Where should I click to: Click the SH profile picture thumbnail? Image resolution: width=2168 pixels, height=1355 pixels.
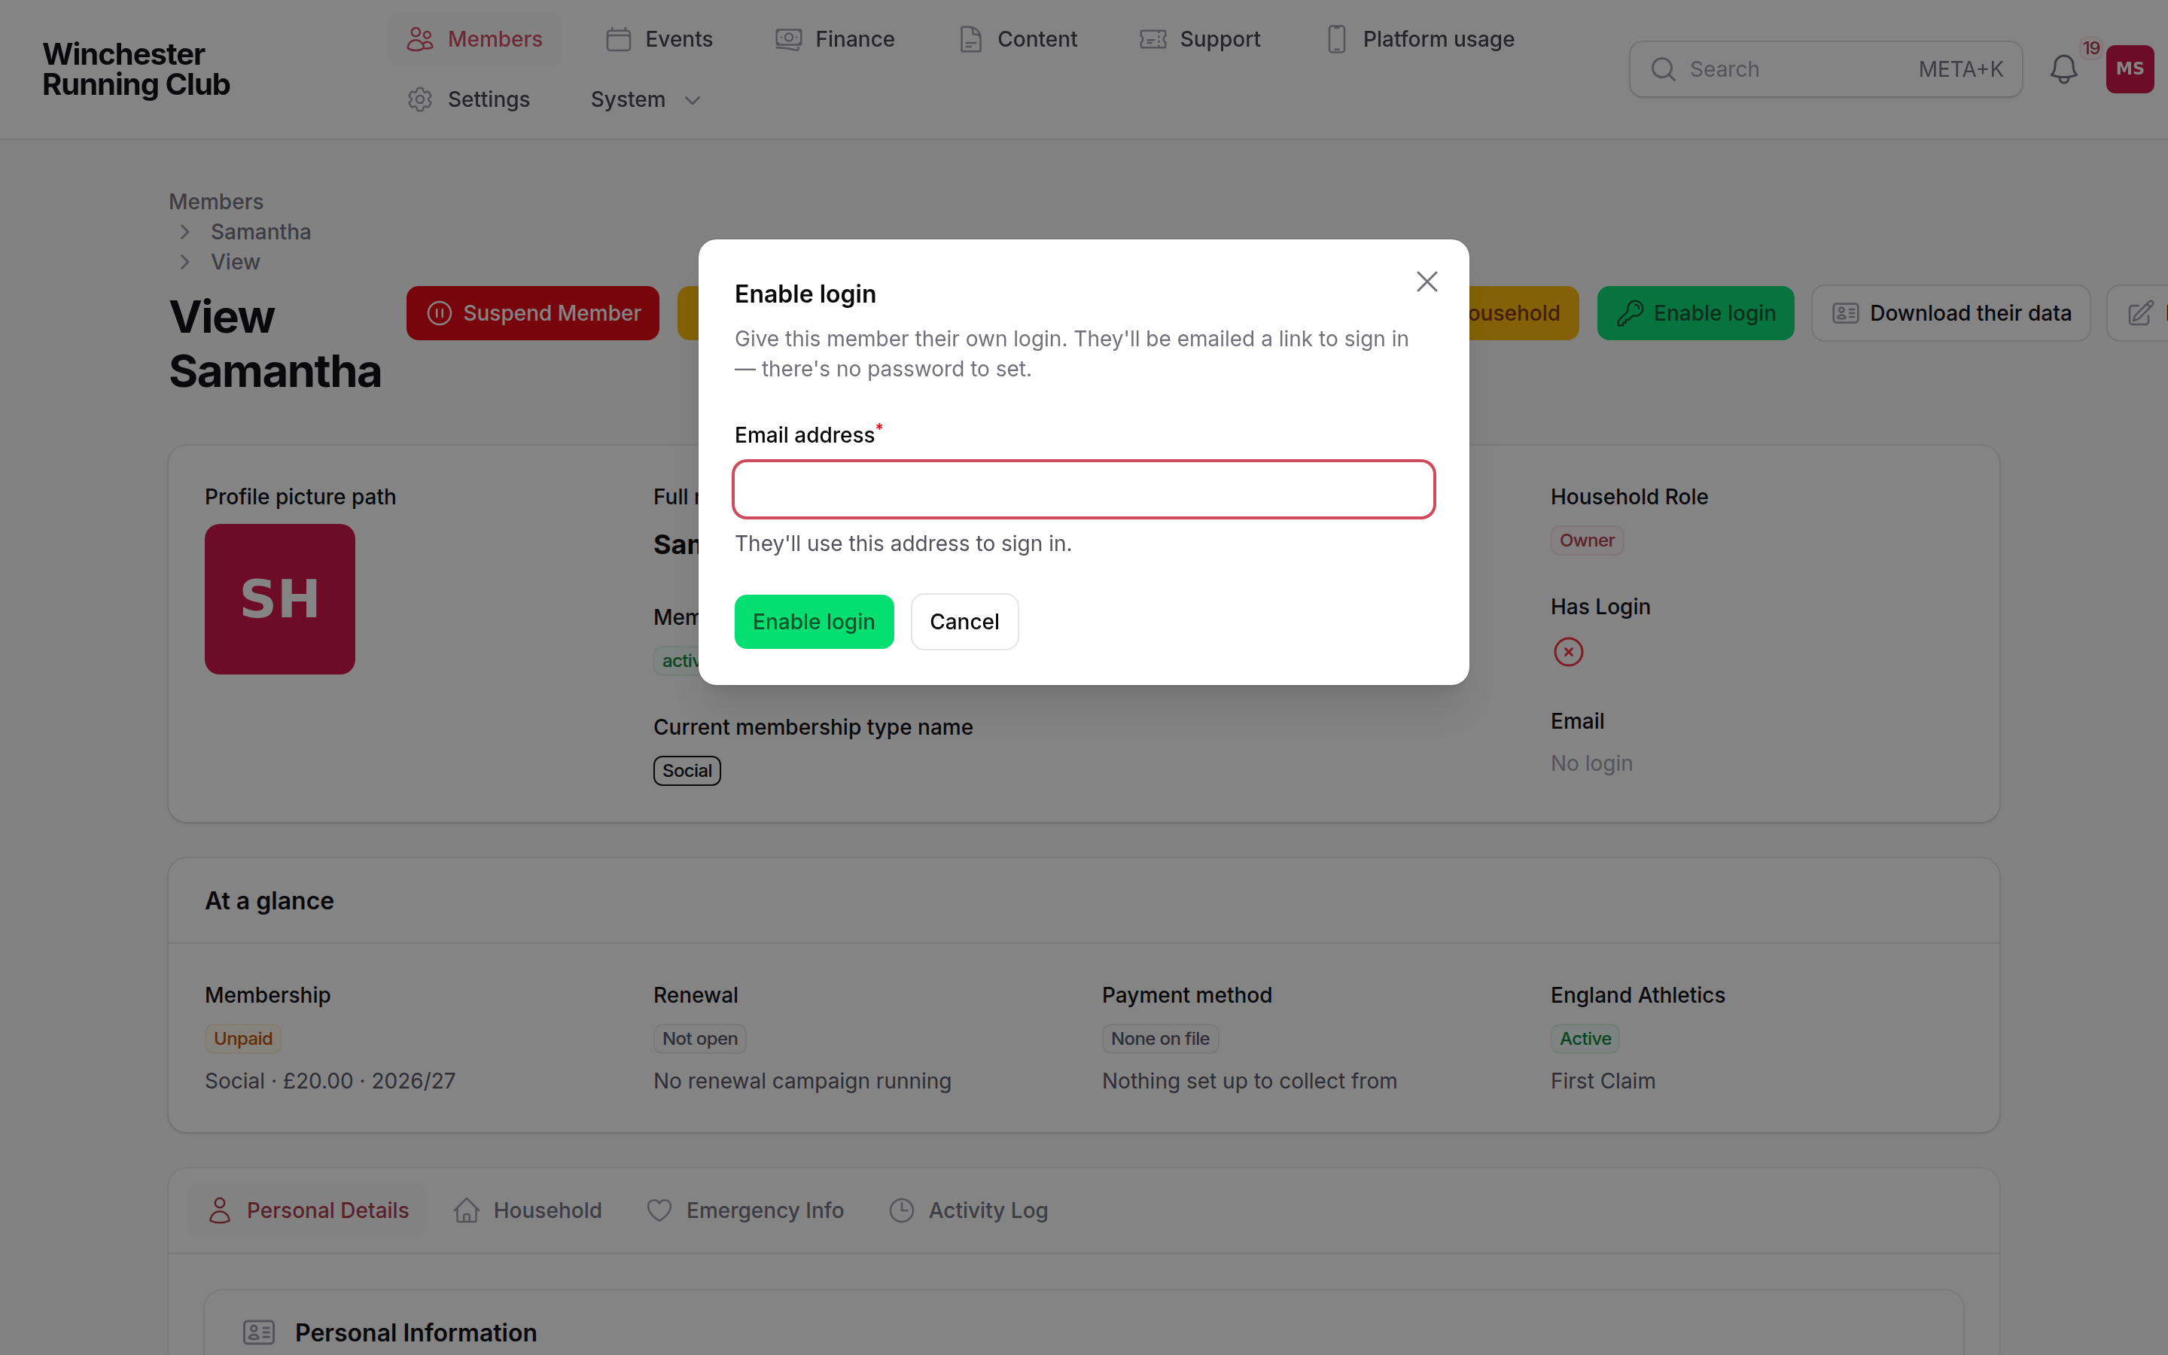[x=279, y=599]
